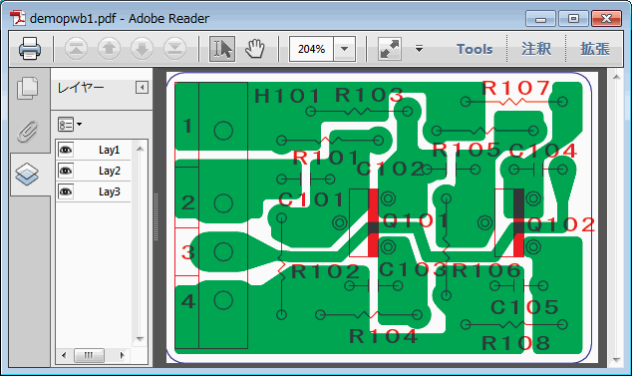Choose the text Select tool
The height and width of the screenshot is (376, 632).
tap(222, 49)
